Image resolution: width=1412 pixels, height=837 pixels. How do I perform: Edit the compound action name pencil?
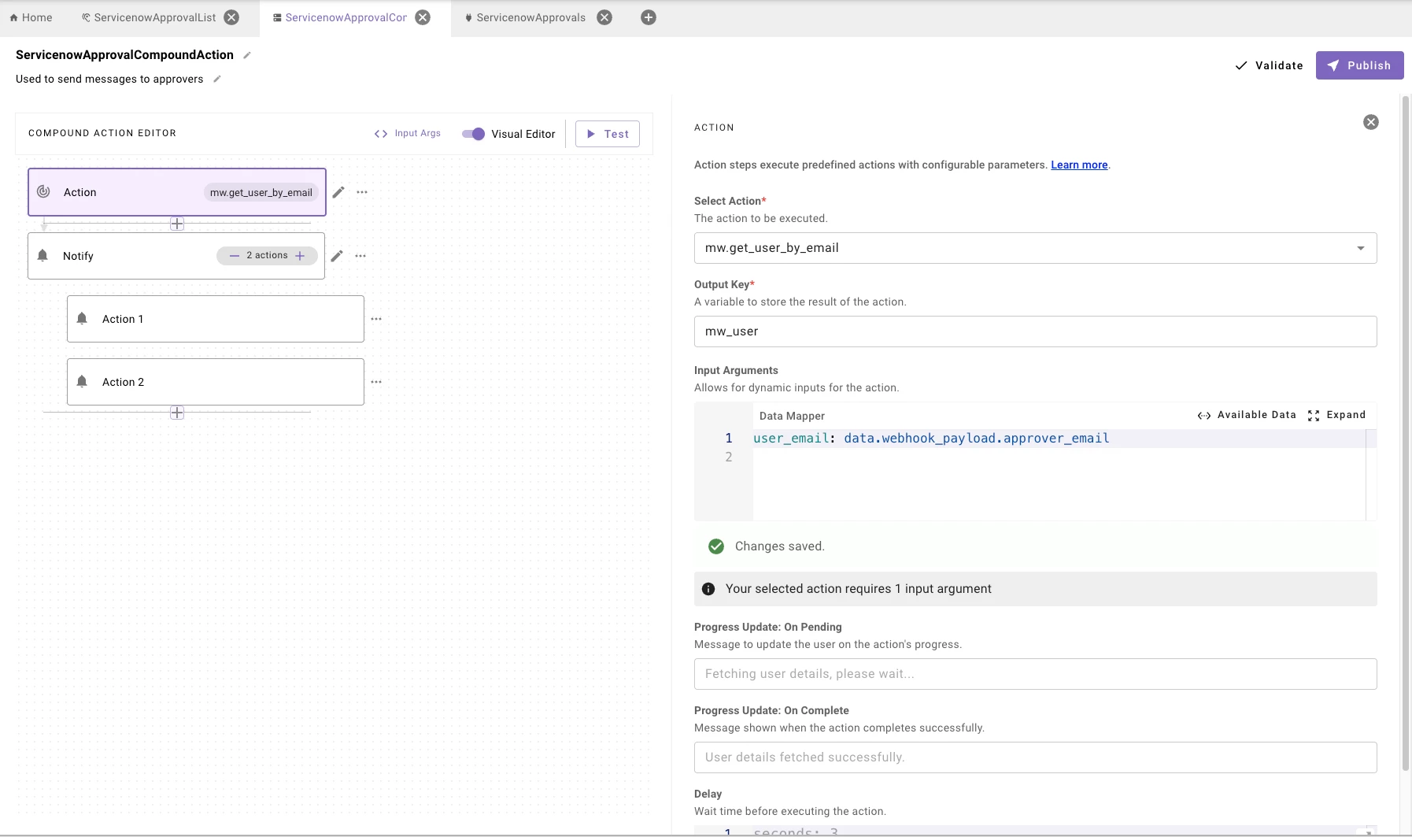(x=247, y=55)
